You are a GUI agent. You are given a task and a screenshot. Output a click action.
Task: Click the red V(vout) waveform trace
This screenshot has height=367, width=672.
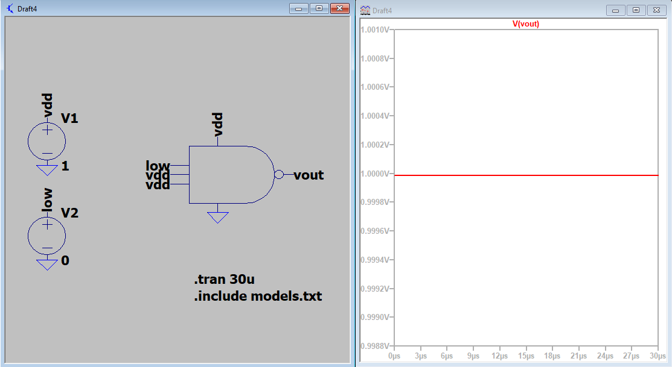point(525,175)
